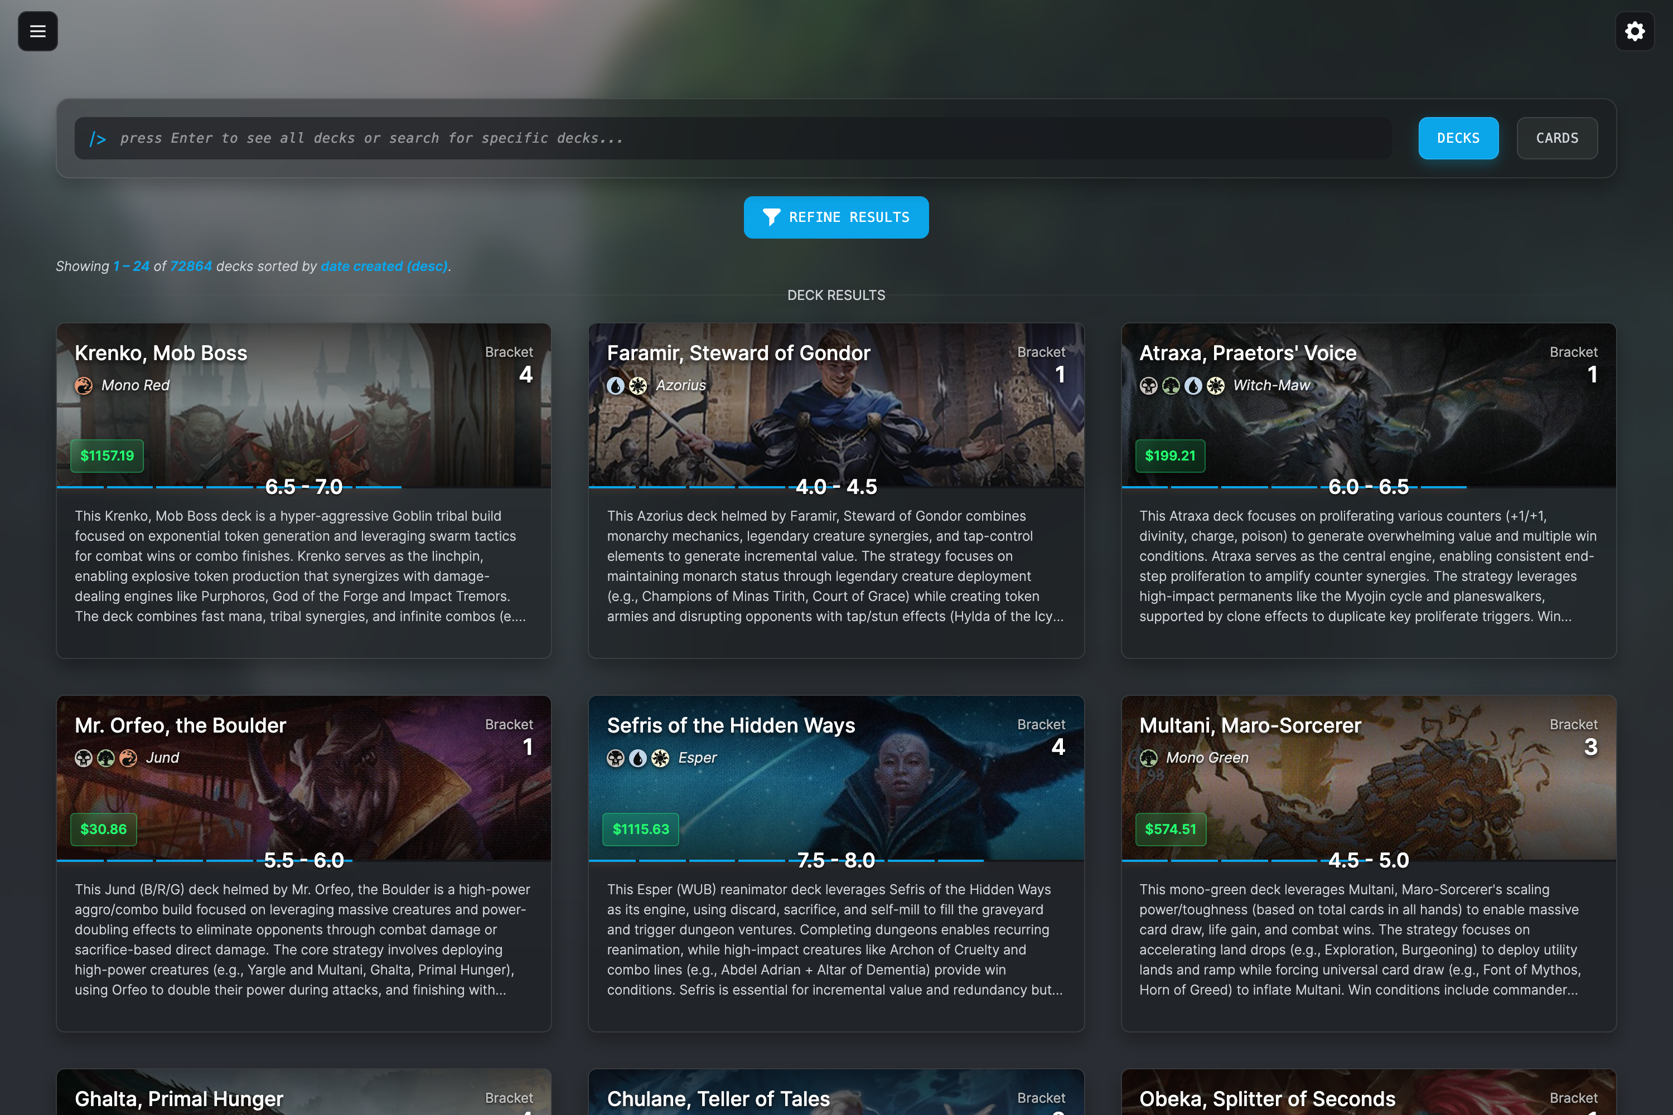
Task: Switch search mode to Cards
Action: pyautogui.click(x=1557, y=138)
